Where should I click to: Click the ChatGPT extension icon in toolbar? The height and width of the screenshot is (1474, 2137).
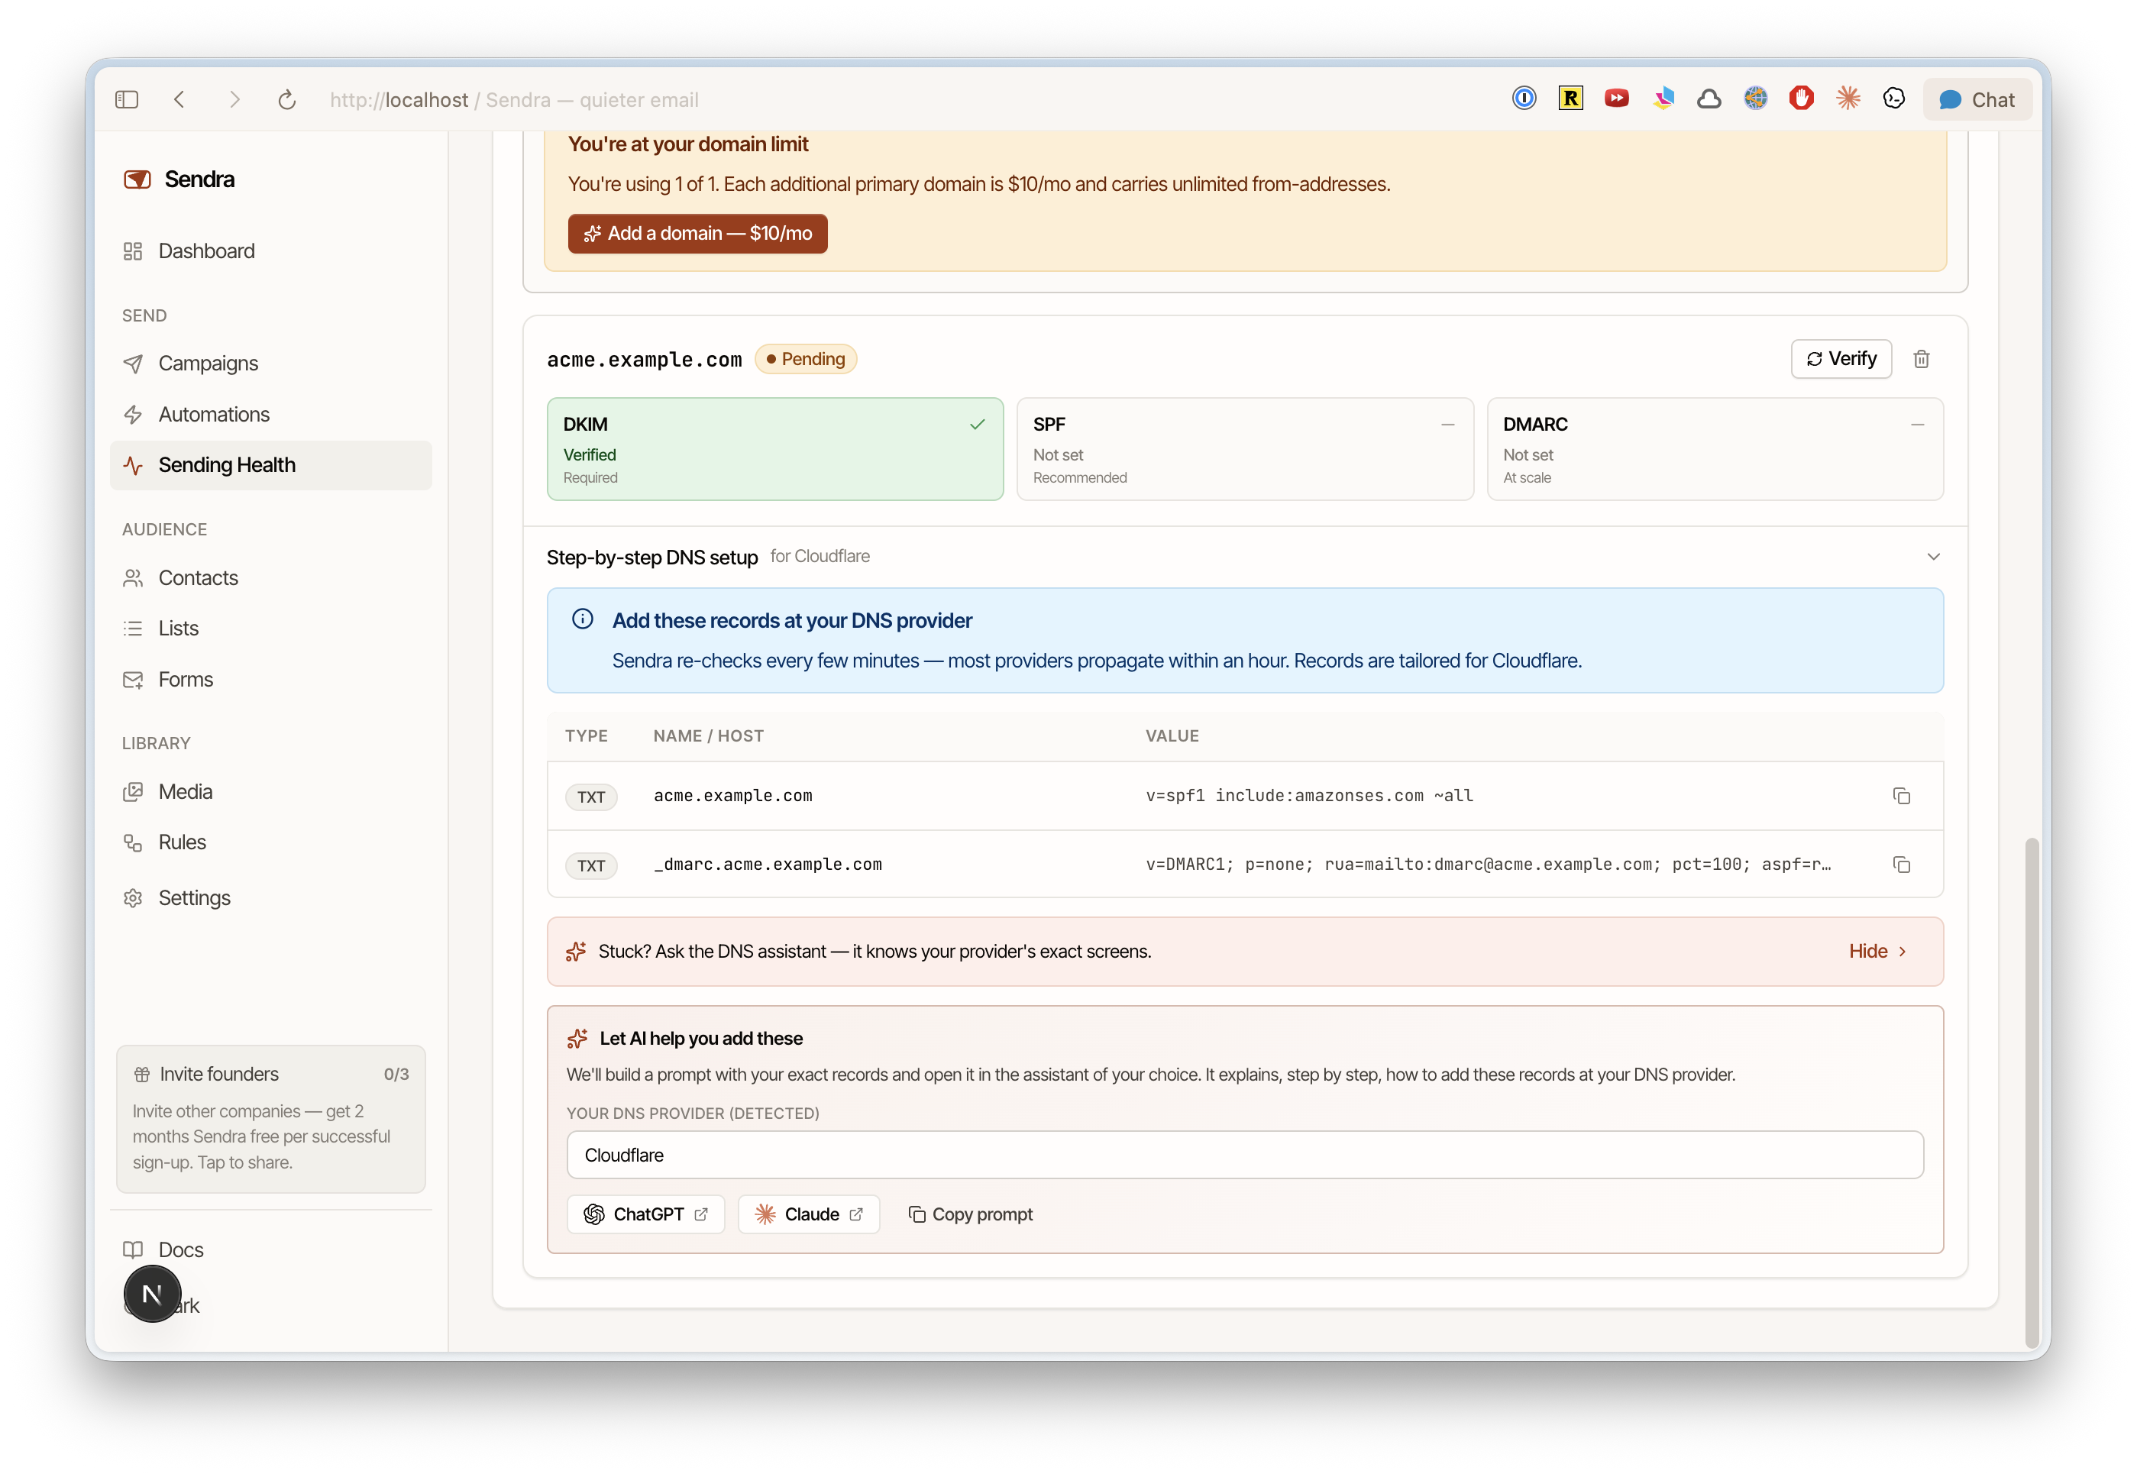1893,98
